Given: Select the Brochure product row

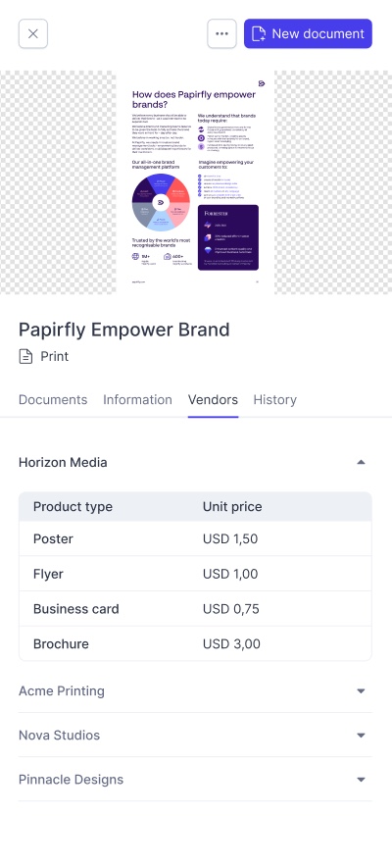Looking at the screenshot, I should pos(195,643).
